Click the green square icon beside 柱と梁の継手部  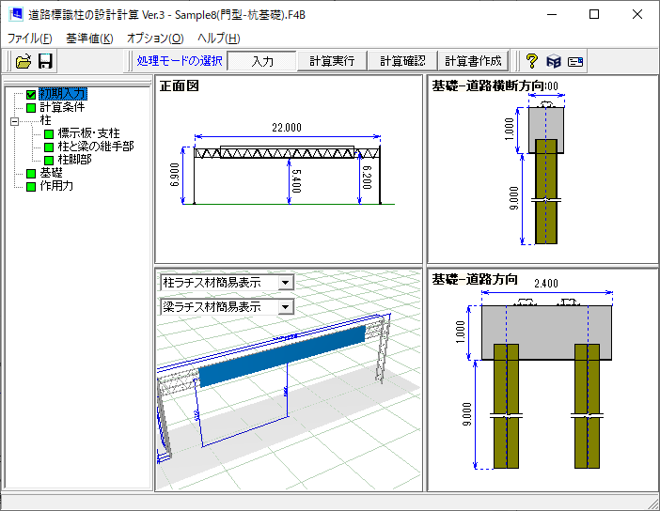tap(49, 147)
